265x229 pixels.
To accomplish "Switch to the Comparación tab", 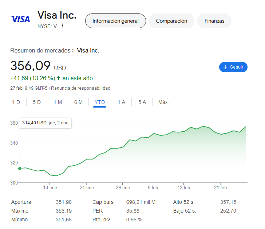I will tap(171, 21).
